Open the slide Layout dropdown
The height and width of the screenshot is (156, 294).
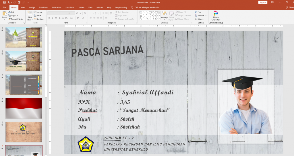point(39,12)
